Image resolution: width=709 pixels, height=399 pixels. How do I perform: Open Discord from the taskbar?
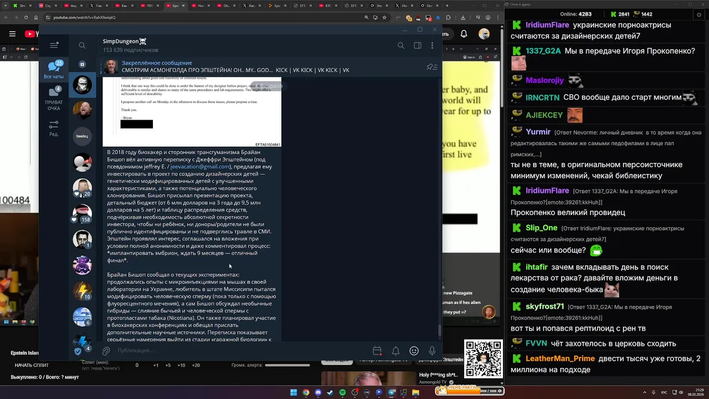(318, 392)
